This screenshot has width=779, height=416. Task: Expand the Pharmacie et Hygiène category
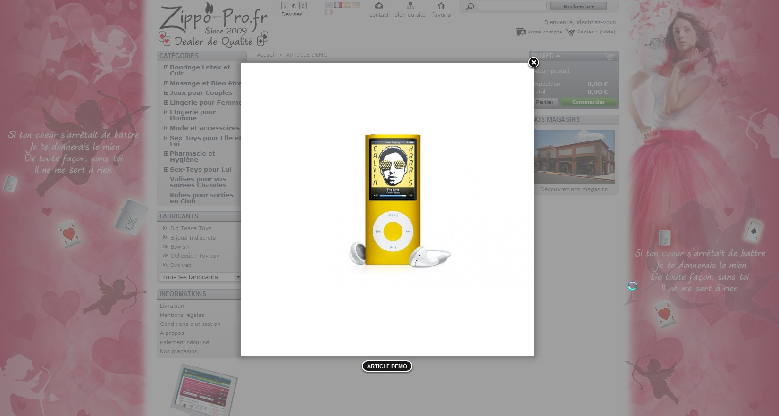166,154
